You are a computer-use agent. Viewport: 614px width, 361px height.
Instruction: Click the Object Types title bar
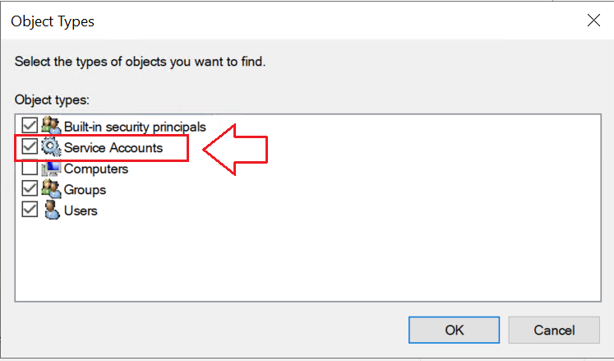[x=288, y=21]
